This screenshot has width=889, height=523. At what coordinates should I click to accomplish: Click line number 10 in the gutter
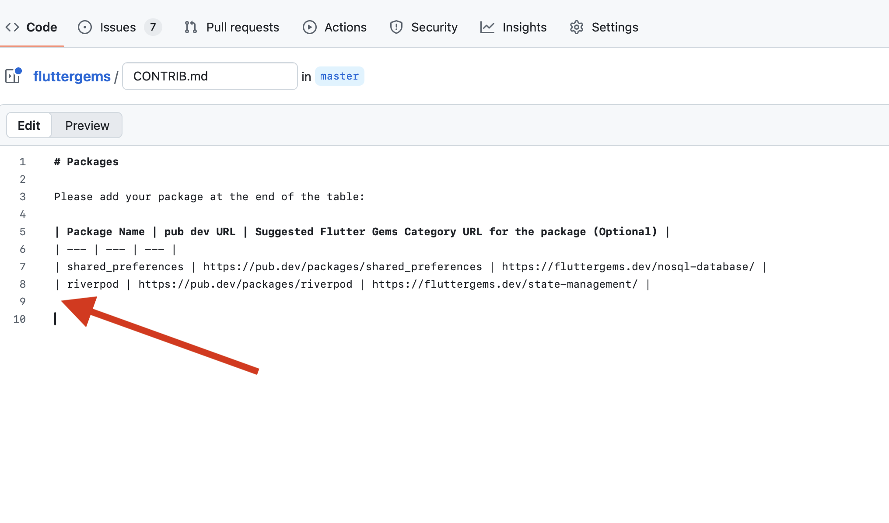pyautogui.click(x=20, y=319)
